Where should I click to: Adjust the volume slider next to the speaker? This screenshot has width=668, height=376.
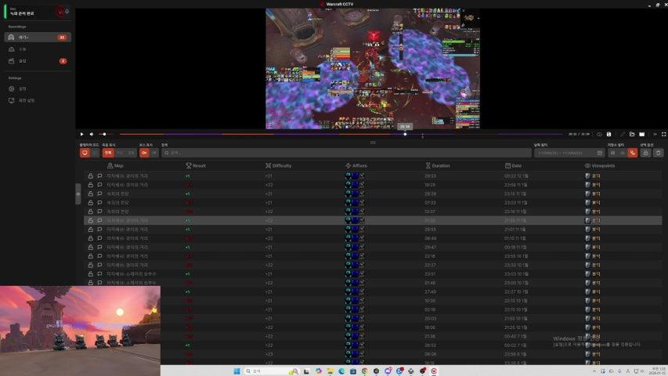click(104, 134)
